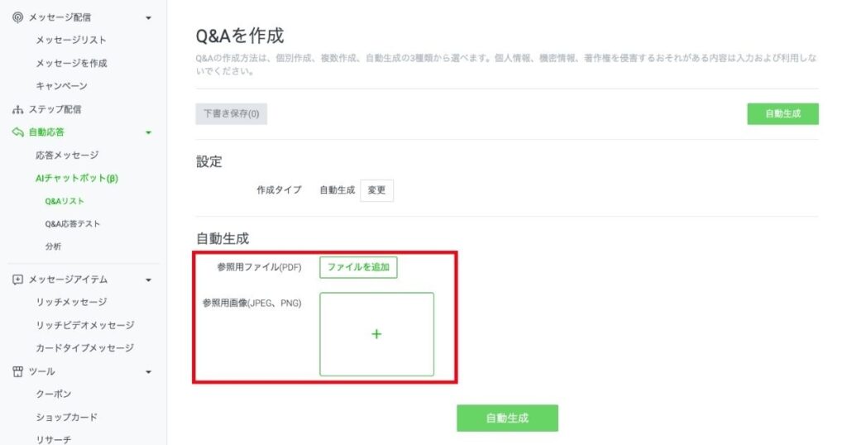Open クーポン under tools
This screenshot has height=445, width=847.
point(53,394)
